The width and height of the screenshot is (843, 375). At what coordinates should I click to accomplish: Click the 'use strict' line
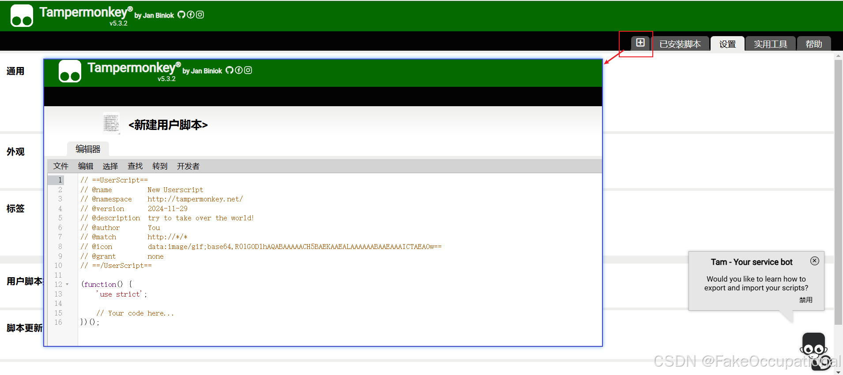(121, 294)
